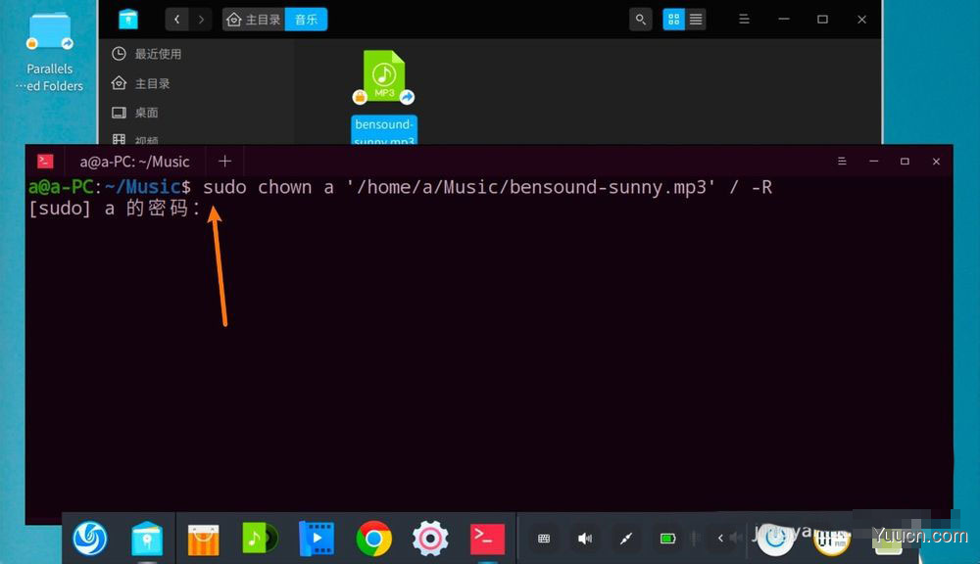Screen dimensions: 980x564
Task: Expand the hidden tray icons arrow
Action: tap(721, 538)
